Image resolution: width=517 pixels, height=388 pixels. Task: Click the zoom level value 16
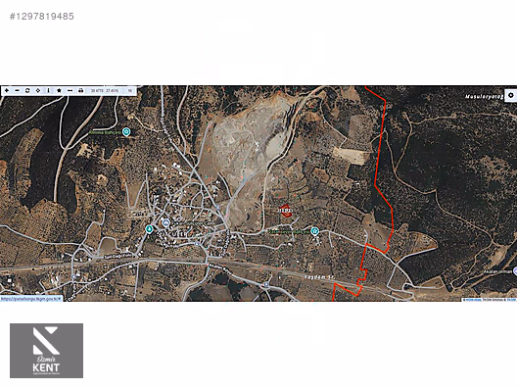(x=130, y=91)
